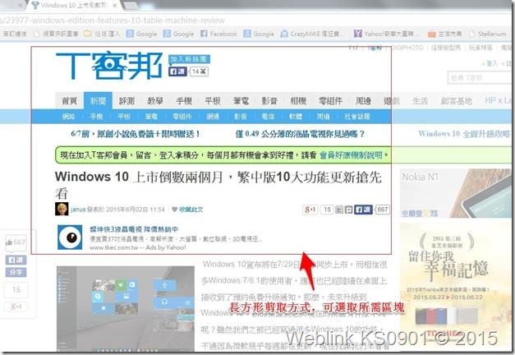Click the Google+ +1 share icon
The image size is (515, 355).
pyautogui.click(x=310, y=210)
